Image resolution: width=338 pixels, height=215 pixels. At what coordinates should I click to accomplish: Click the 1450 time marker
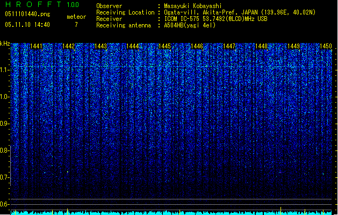pyautogui.click(x=326, y=46)
